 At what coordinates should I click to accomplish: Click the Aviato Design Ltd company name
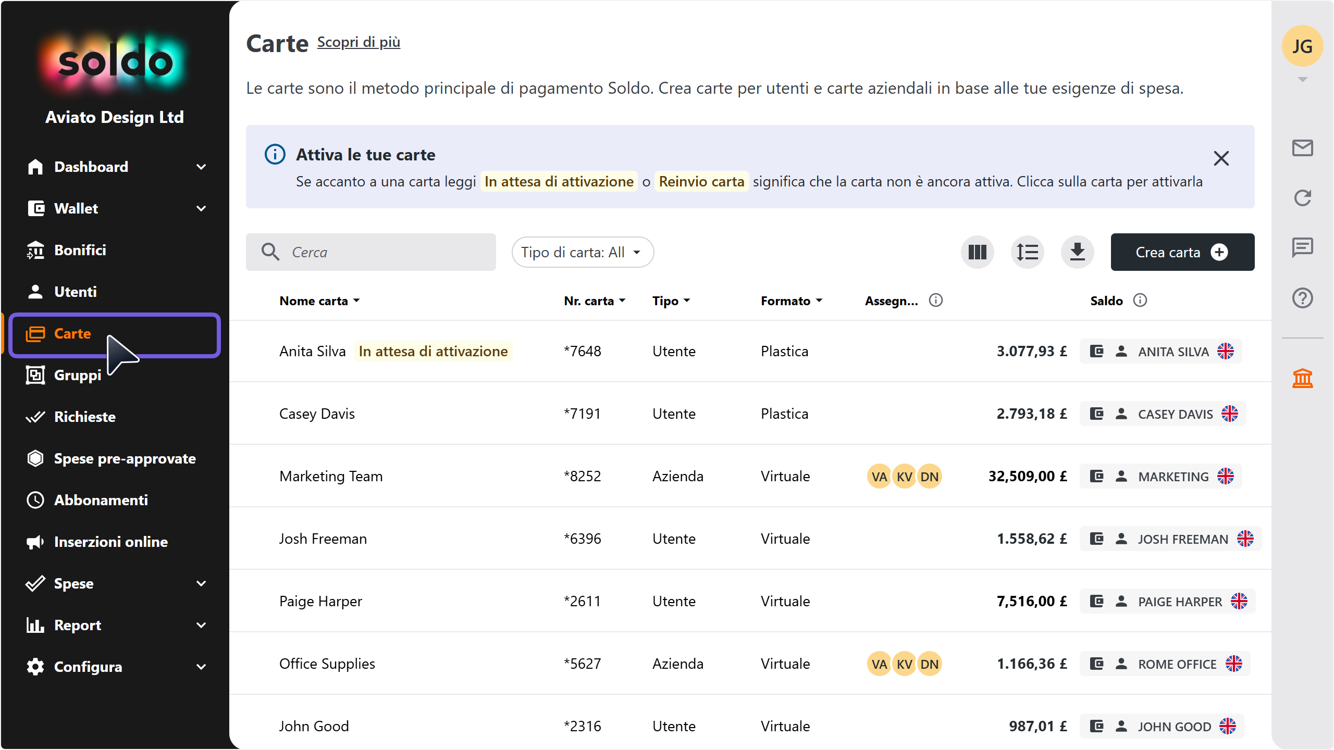pos(115,117)
